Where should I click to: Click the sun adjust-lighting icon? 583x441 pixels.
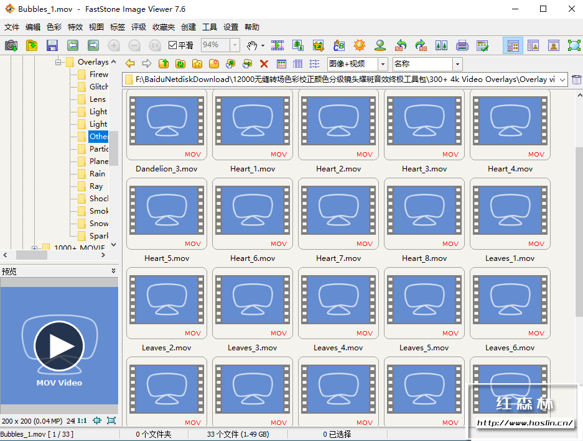(359, 45)
